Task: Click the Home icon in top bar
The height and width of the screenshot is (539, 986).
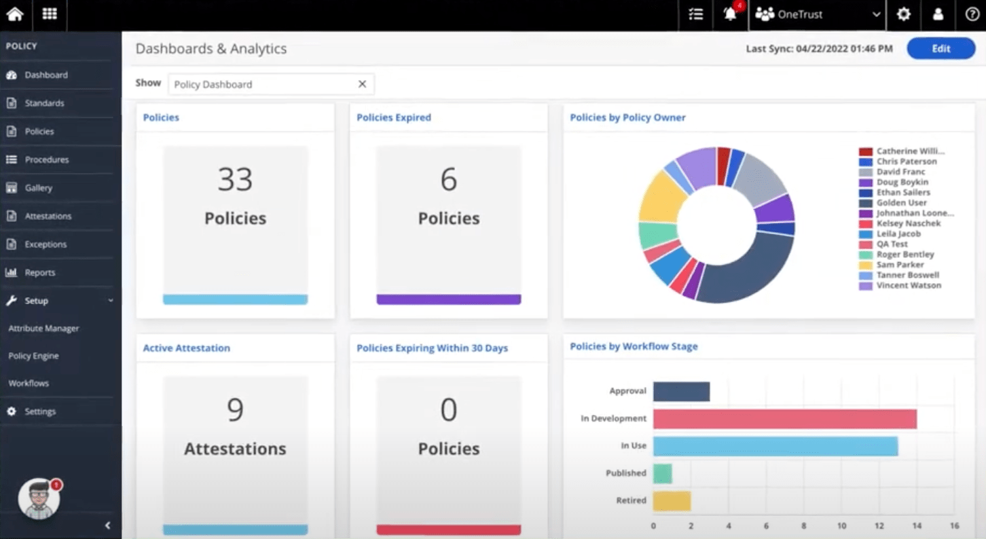Action: [15, 14]
